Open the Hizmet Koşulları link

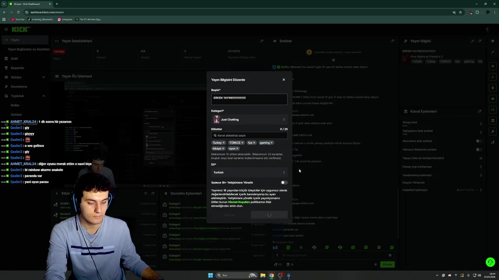click(239, 202)
